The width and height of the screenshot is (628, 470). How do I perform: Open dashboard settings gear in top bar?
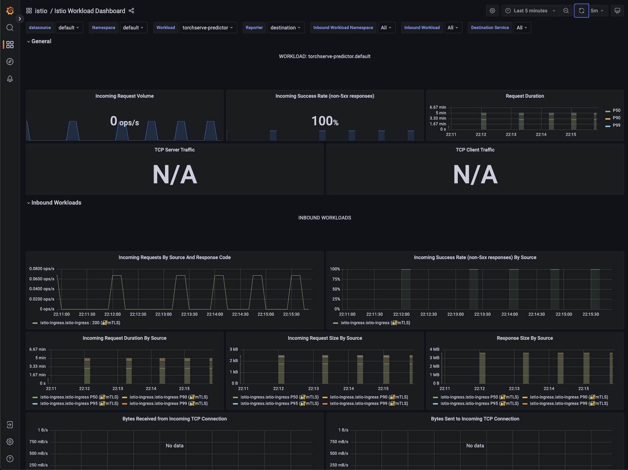492,11
